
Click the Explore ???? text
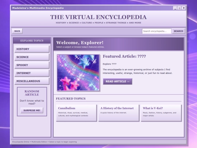coord(109,64)
